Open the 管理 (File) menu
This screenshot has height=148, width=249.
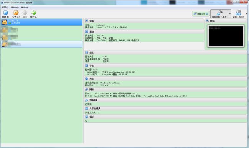tap(5, 7)
